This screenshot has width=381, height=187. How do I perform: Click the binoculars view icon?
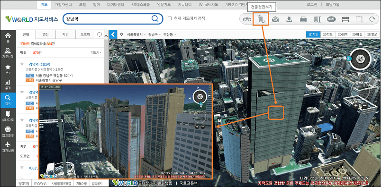point(247,19)
